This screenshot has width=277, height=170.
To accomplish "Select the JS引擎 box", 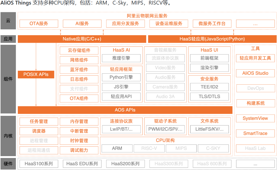I will (x=121, y=87).
